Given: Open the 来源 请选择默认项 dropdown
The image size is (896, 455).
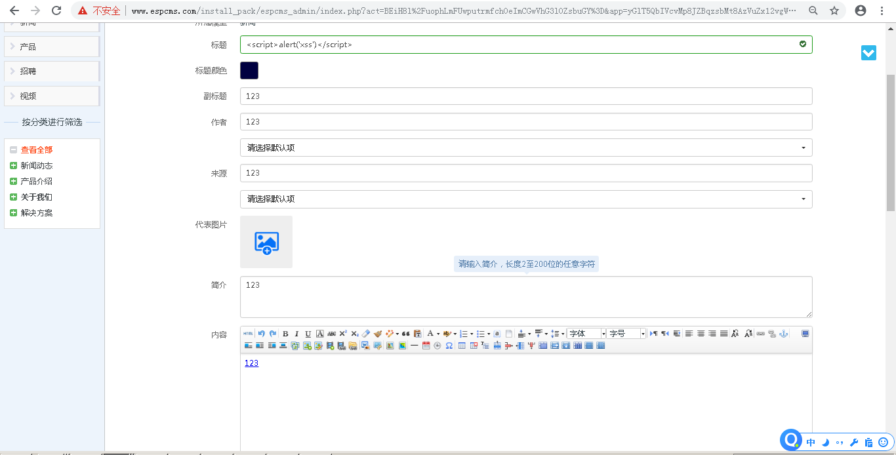Looking at the screenshot, I should click(526, 199).
